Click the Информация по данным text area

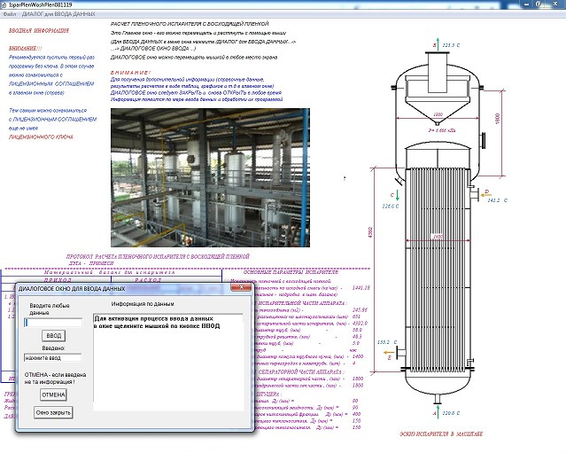pyautogui.click(x=168, y=363)
